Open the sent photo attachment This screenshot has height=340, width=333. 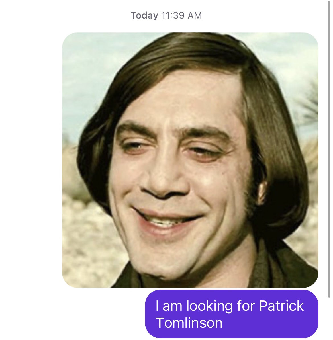(x=190, y=160)
